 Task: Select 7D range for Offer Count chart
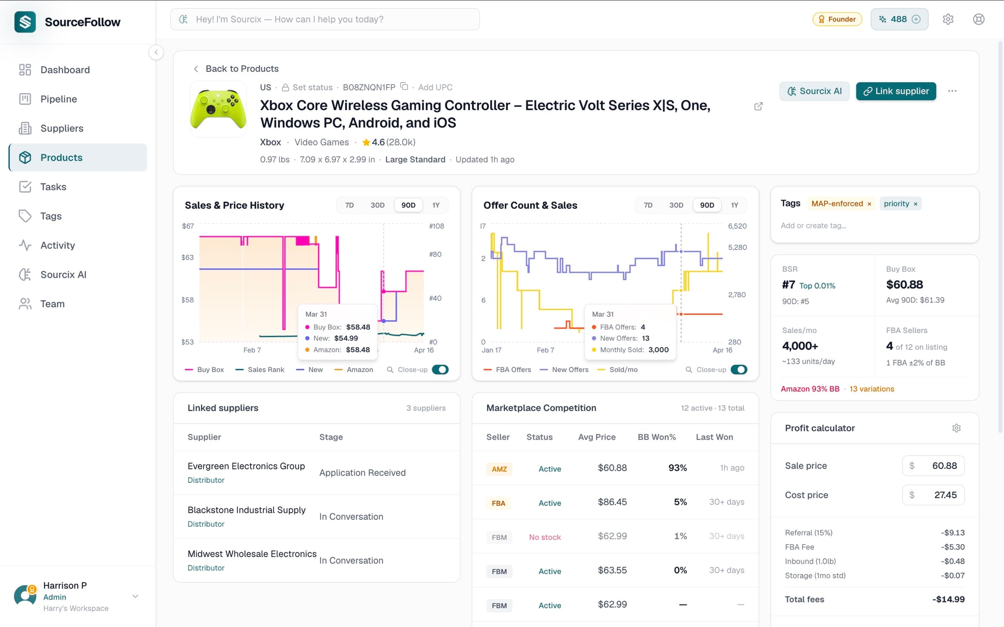[648, 205]
